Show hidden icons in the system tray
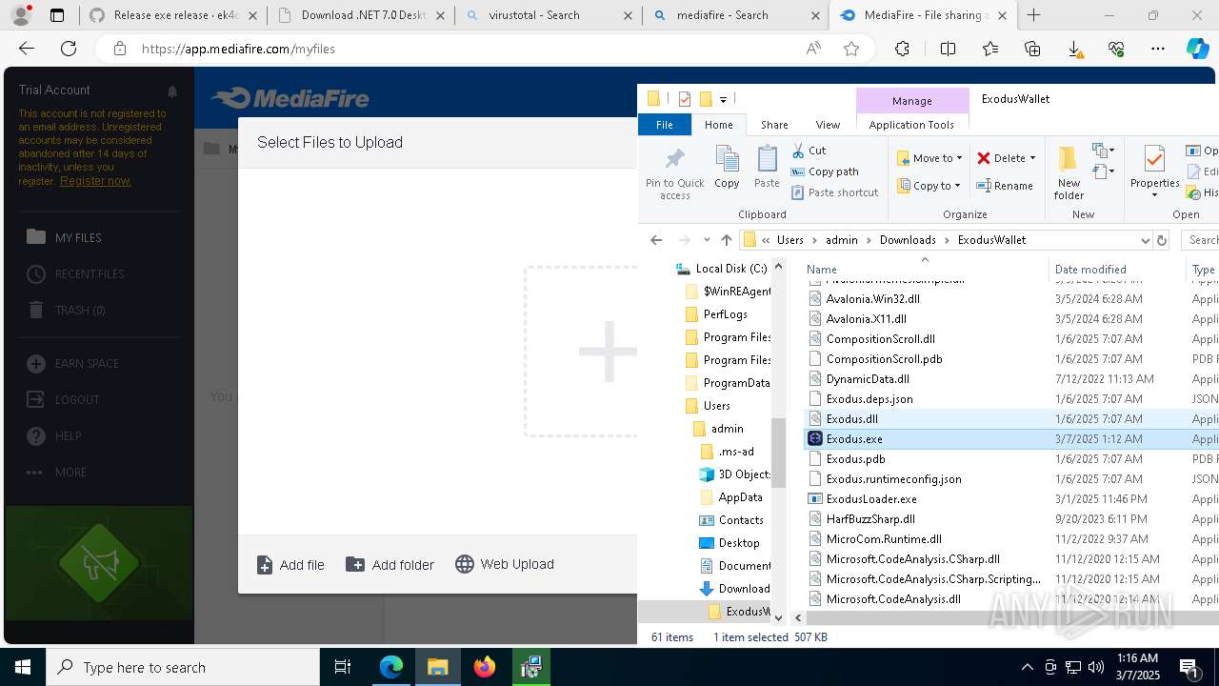The height and width of the screenshot is (686, 1219). (x=1027, y=667)
